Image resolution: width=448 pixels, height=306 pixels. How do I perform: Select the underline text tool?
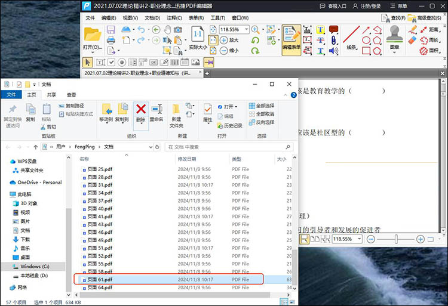[x=320, y=51]
